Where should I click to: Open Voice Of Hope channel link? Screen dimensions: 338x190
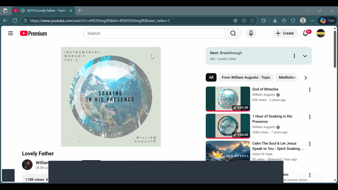262,154
